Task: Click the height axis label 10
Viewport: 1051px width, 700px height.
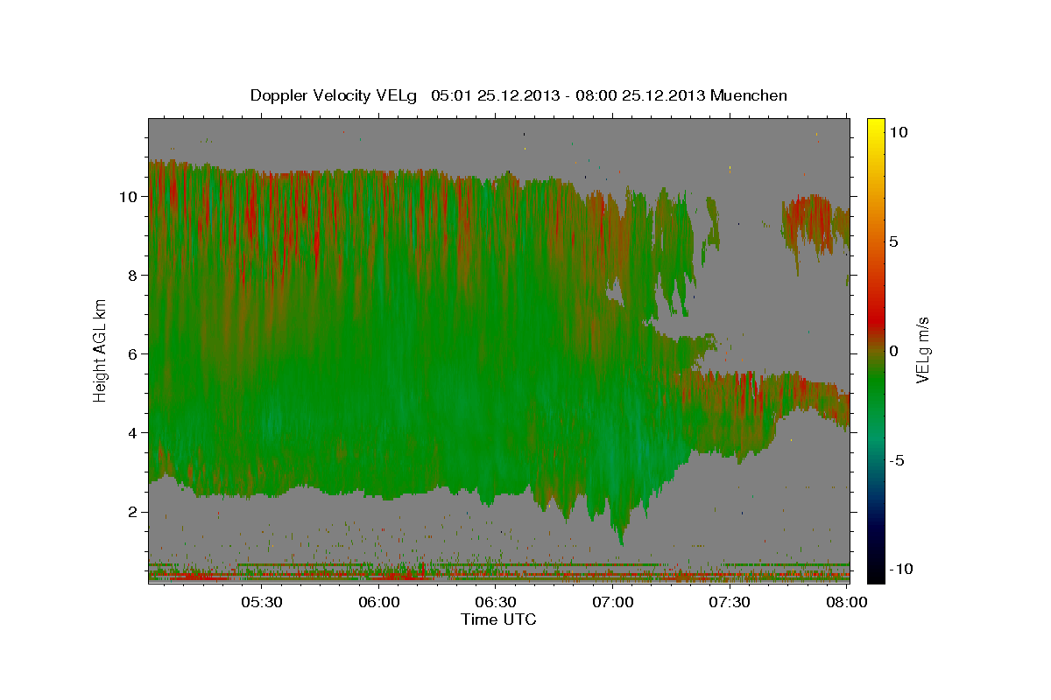Action: 128,197
